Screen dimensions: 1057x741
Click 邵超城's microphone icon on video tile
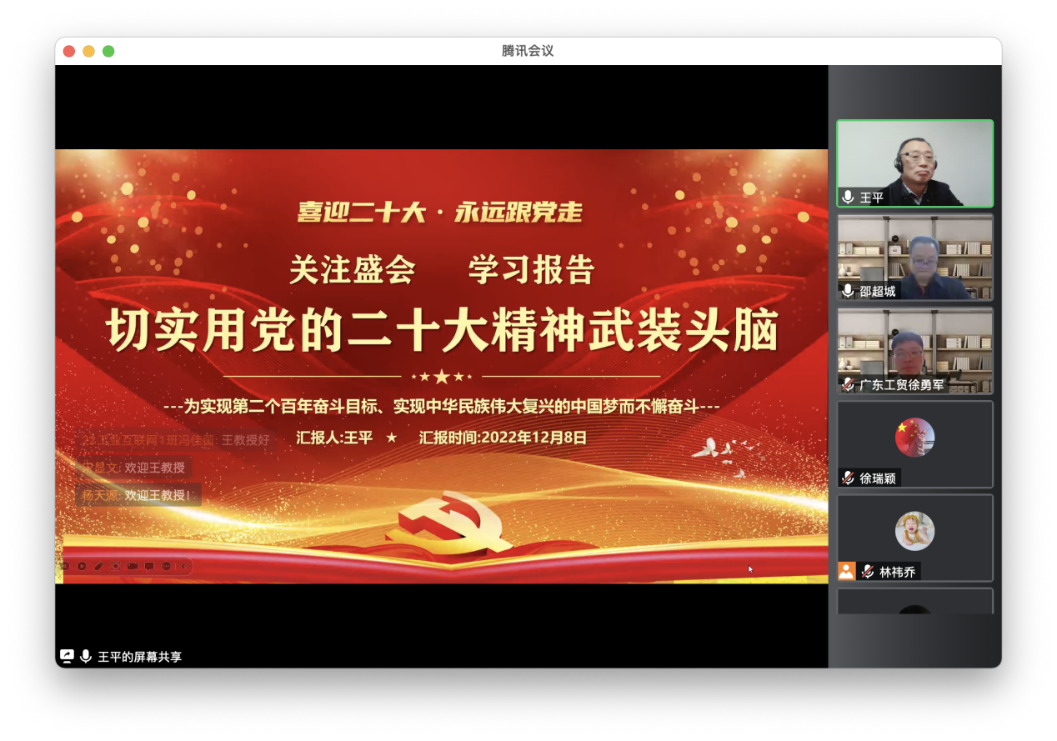(x=848, y=291)
